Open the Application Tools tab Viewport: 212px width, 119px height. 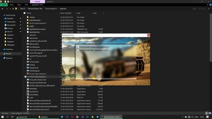[37, 5]
